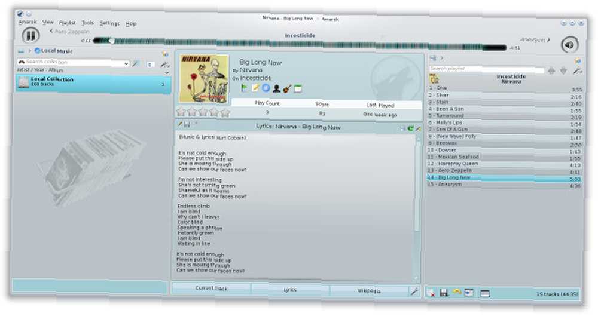Select the "15 - Aneurysm" playlist track

504,185
